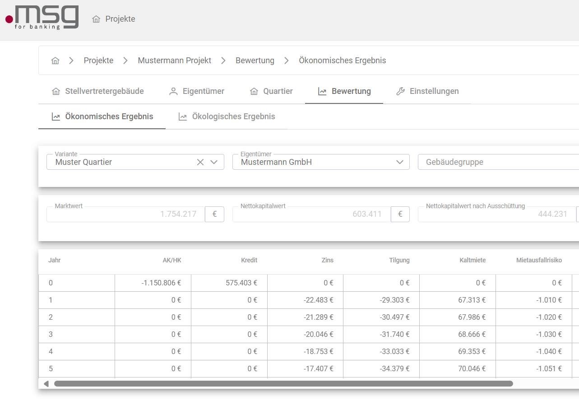Open the Gebäudegruppe combo box
579x401 pixels.
[496, 162]
